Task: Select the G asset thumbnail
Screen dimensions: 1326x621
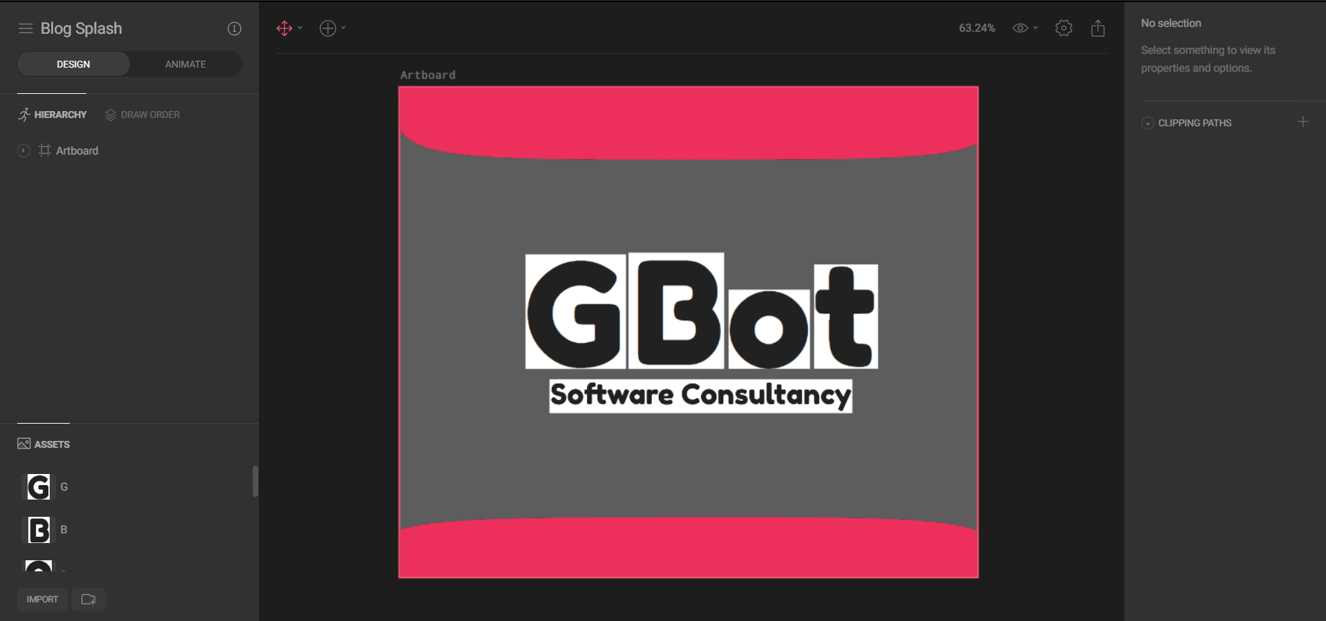Action: click(x=39, y=486)
